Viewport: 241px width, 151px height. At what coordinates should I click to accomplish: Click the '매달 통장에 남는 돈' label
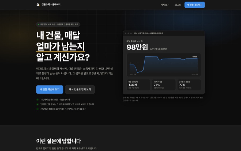[x=134, y=41]
